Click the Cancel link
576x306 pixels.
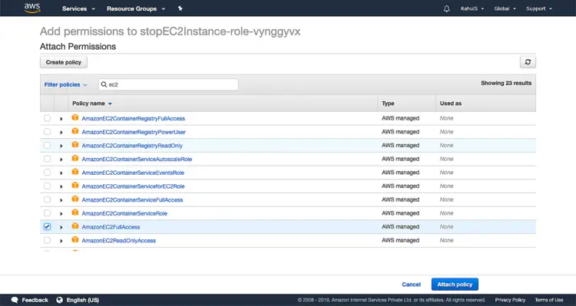pos(411,285)
